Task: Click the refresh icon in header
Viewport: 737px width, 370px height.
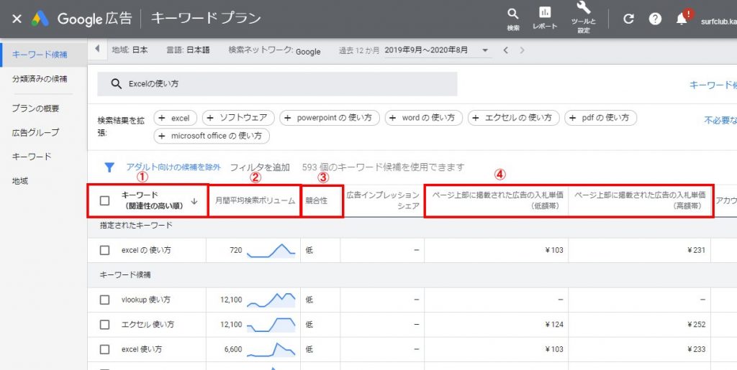Action: point(628,19)
